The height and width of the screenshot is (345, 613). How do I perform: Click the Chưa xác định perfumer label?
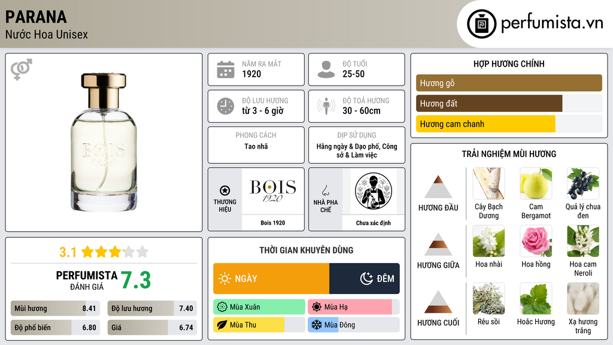pyautogui.click(x=374, y=223)
